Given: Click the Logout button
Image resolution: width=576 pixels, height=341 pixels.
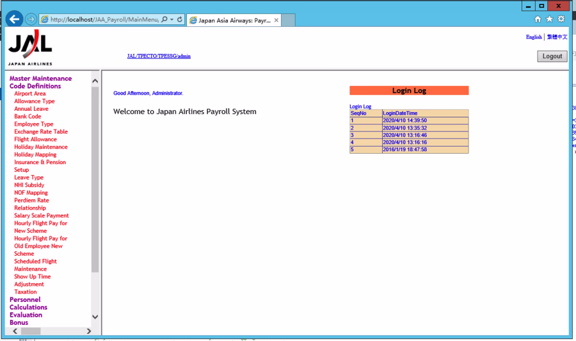Looking at the screenshot, I should coord(552,56).
